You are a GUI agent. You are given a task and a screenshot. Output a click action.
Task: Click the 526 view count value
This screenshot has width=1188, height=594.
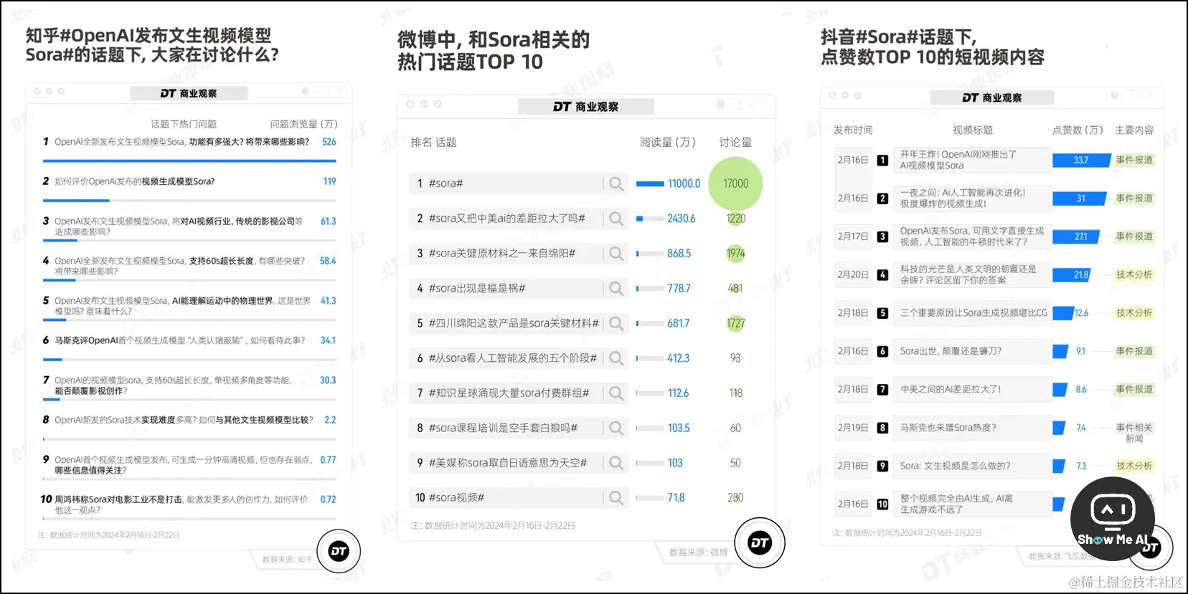point(329,142)
